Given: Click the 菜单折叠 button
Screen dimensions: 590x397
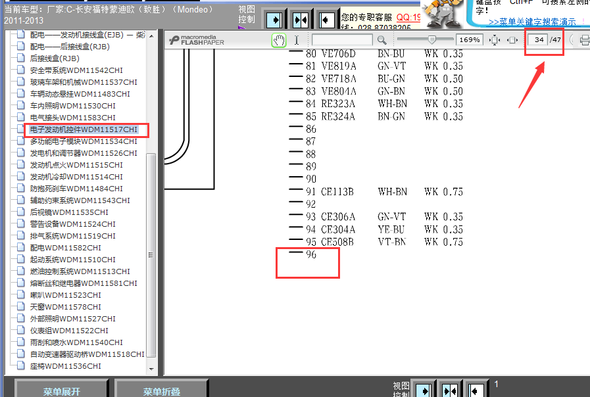Looking at the screenshot, I should point(162,391).
